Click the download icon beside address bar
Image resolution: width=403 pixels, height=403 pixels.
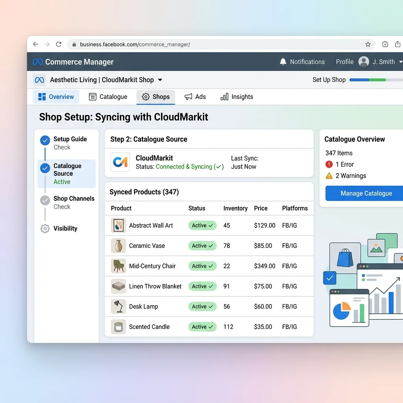(385, 44)
